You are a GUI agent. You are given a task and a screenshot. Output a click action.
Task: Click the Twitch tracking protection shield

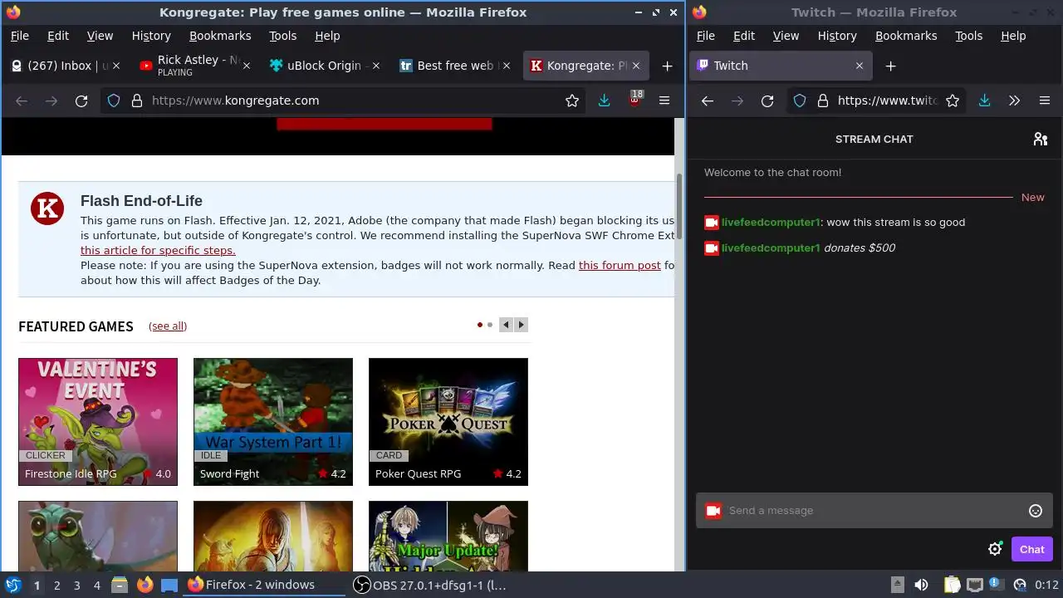[x=799, y=100]
